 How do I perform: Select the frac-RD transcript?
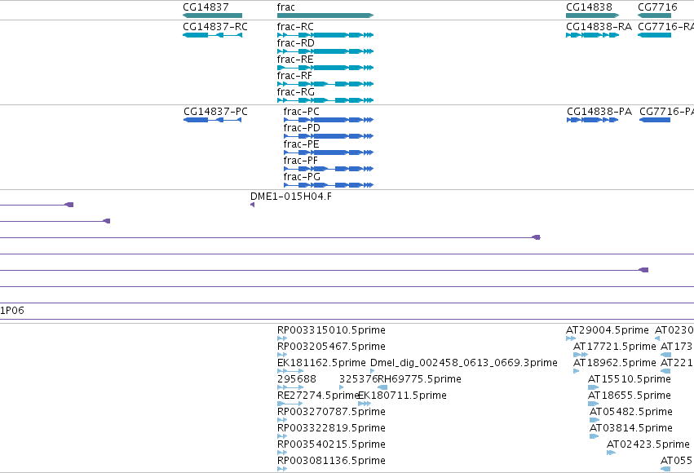325,51
